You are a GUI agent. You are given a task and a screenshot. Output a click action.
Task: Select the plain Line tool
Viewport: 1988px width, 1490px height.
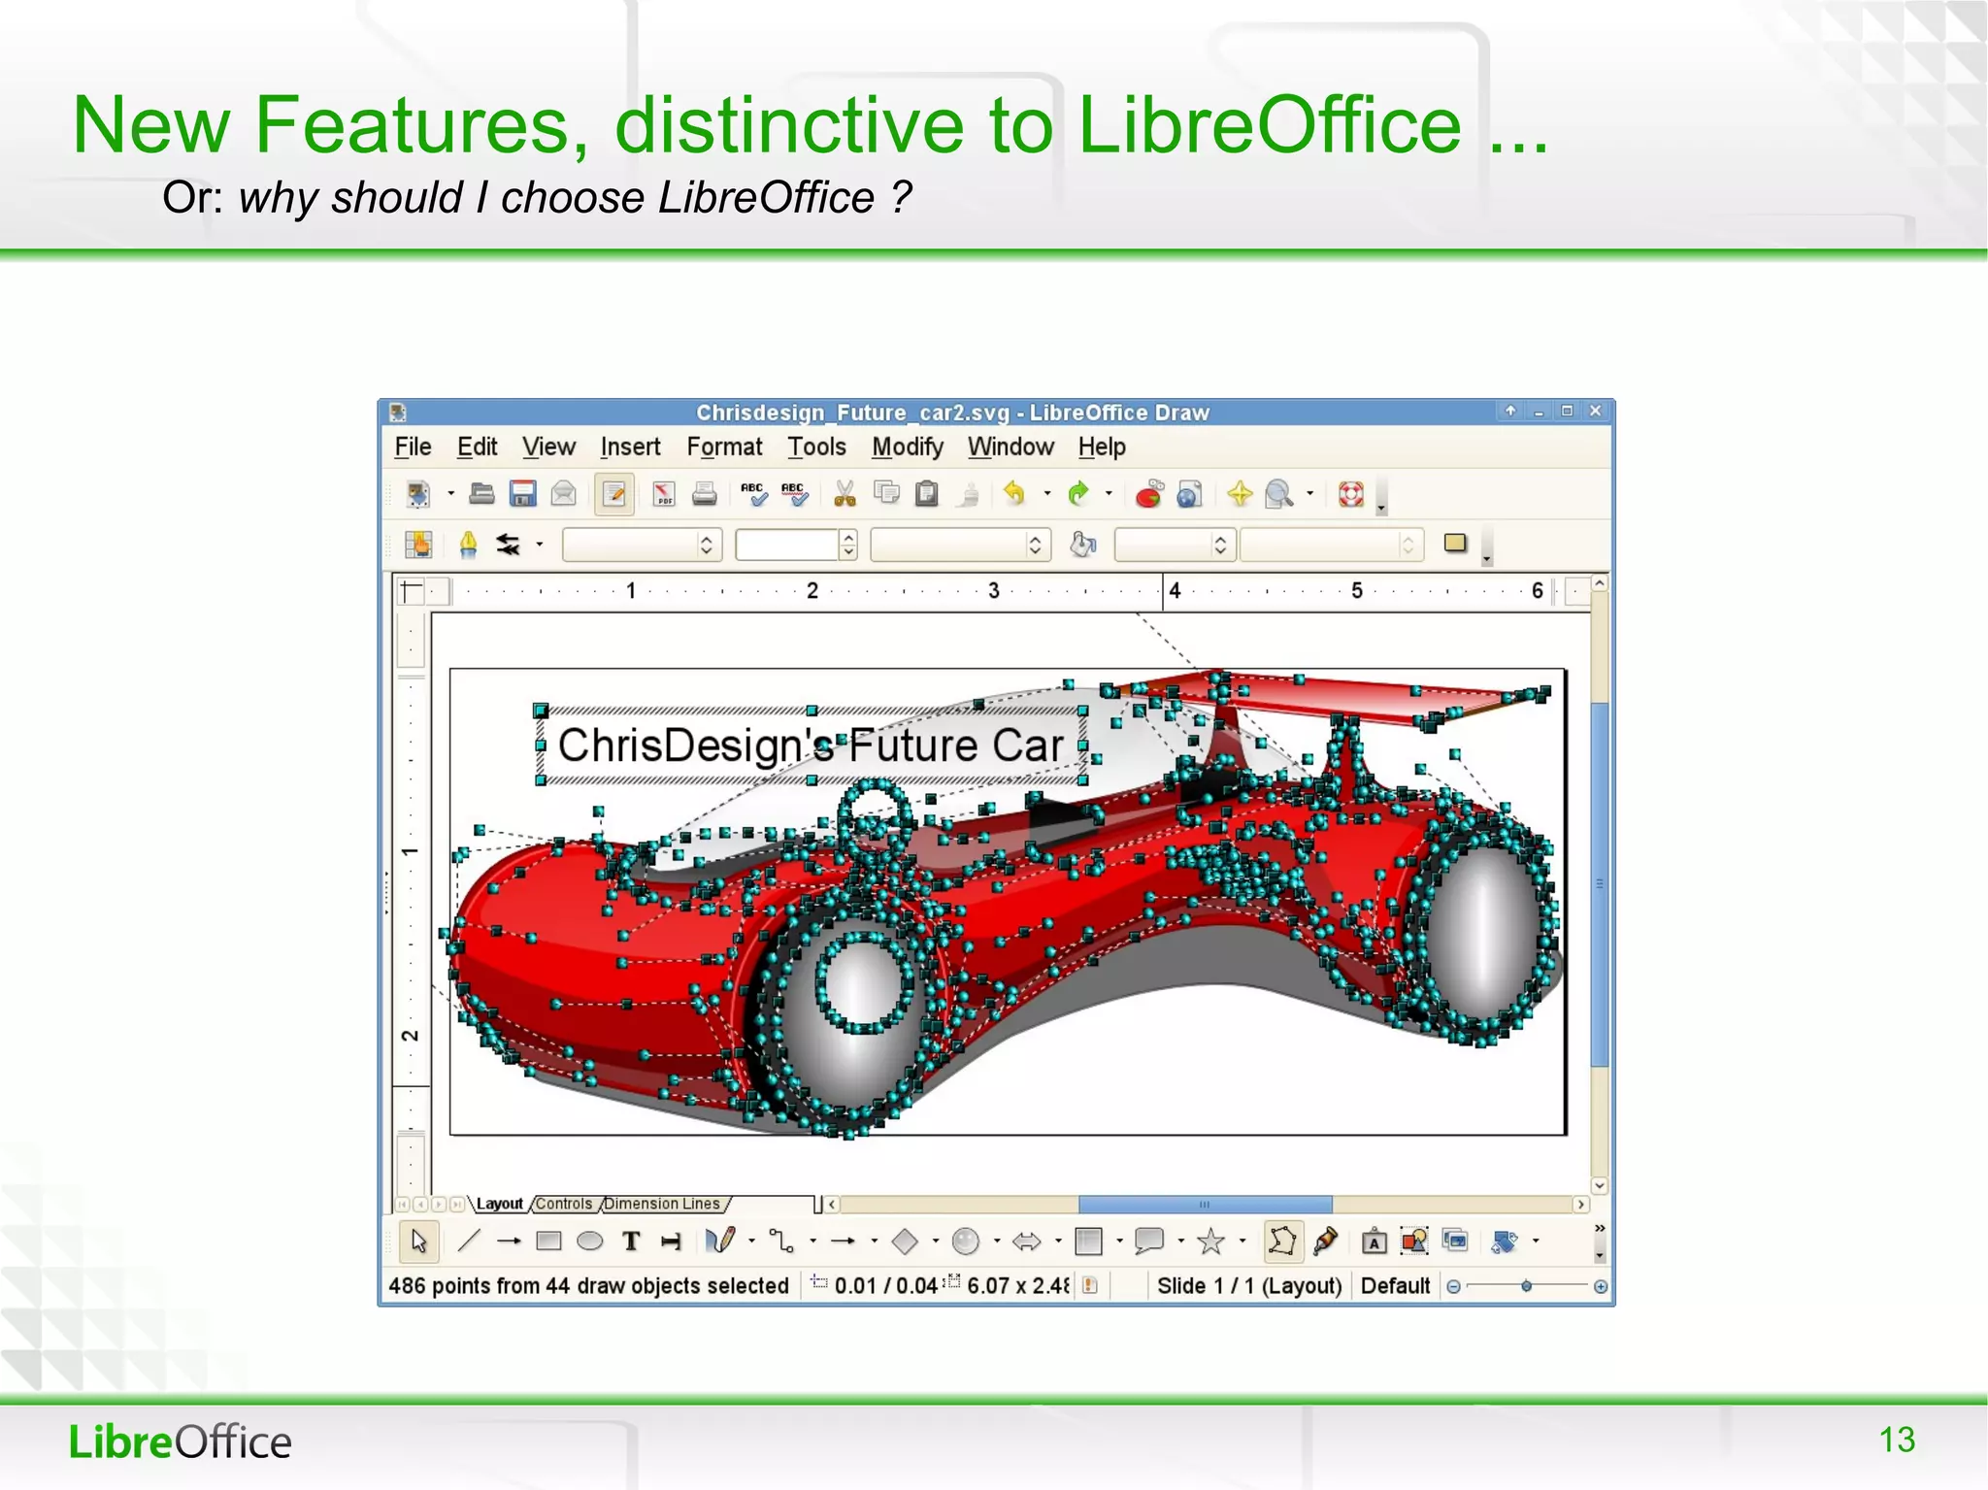(x=468, y=1241)
